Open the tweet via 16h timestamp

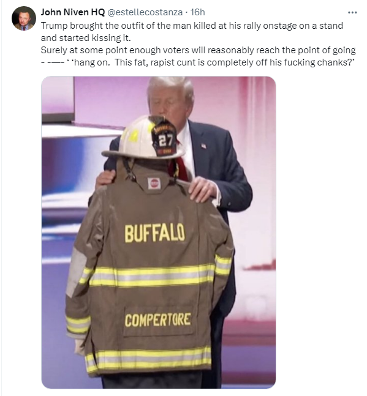pyautogui.click(x=197, y=12)
